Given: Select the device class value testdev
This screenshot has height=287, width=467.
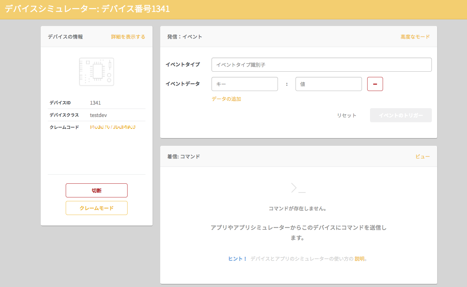Looking at the screenshot, I should tap(98, 115).
